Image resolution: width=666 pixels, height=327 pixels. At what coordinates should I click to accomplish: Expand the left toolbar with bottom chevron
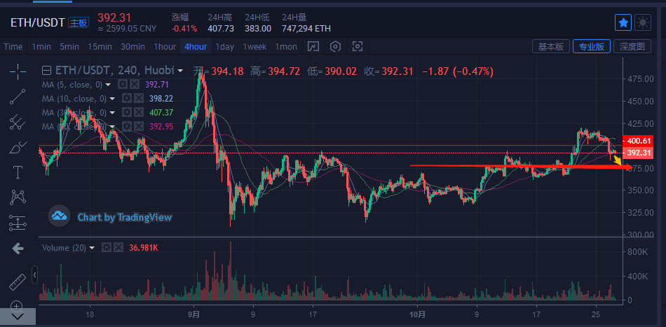click(18, 316)
